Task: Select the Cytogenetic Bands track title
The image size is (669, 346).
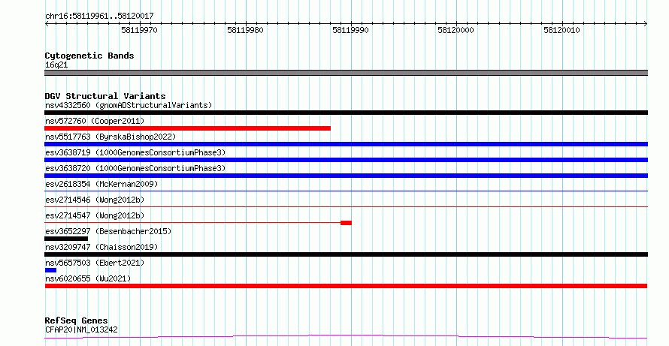Action: coord(89,56)
